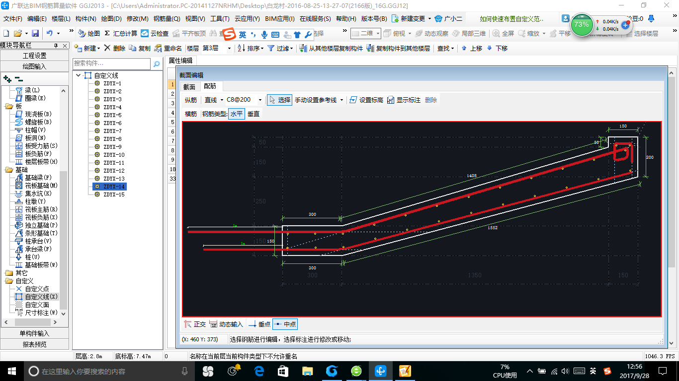Toggle 正交 orthogonal mode
679x381 pixels.
195,324
